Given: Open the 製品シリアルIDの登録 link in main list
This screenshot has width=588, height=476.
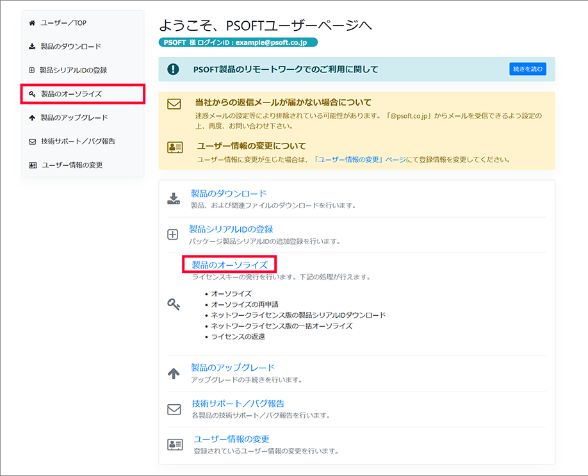Looking at the screenshot, I should point(231,229).
